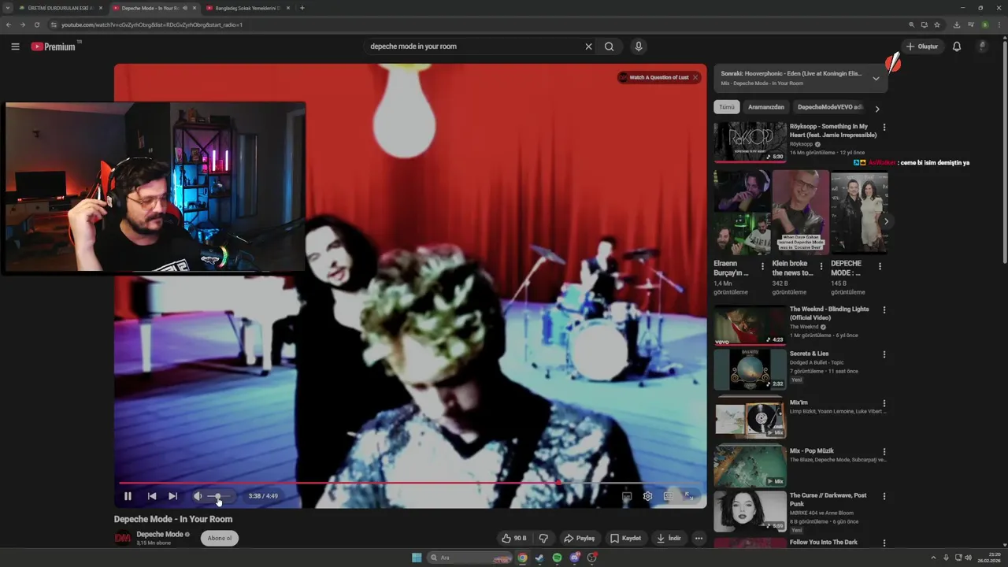
Task: Open the YouTube account avatar menu
Action: click(982, 46)
